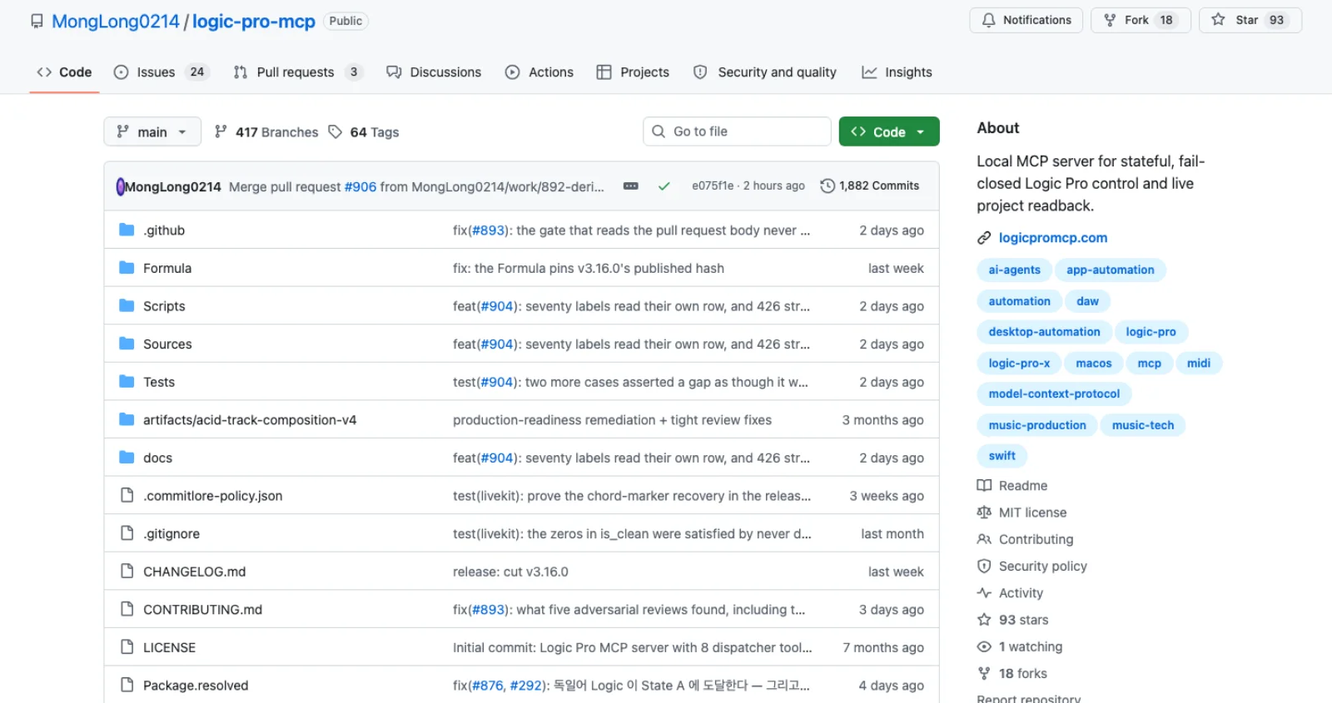This screenshot has width=1332, height=703.
Task: Open the CONTRIBUTING.md file
Action: [202, 610]
